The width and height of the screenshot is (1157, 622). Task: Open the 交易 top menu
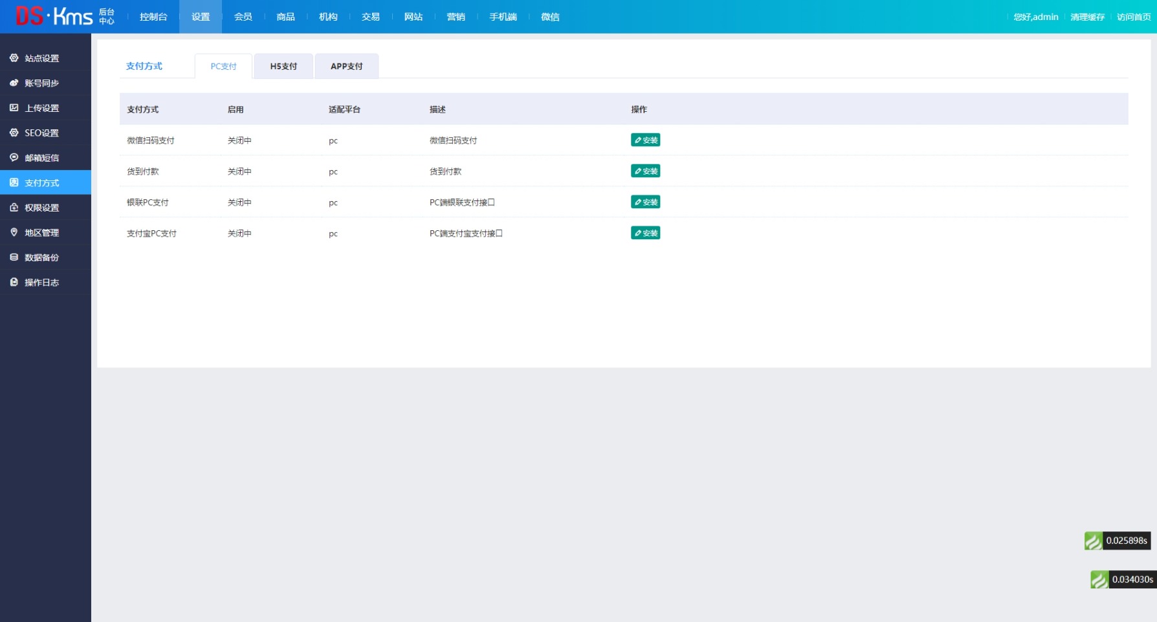tap(371, 17)
